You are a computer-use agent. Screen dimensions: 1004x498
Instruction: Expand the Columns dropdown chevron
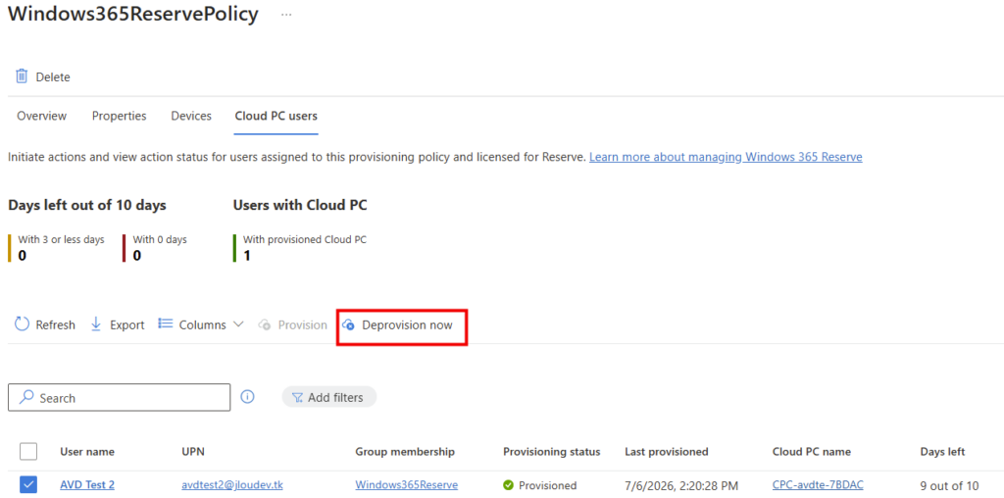point(238,324)
